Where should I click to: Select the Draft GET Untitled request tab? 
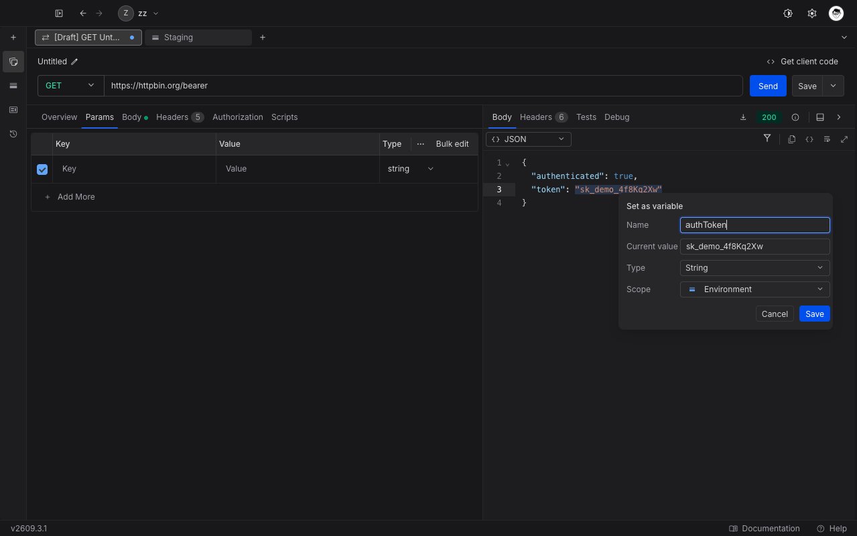pos(88,38)
